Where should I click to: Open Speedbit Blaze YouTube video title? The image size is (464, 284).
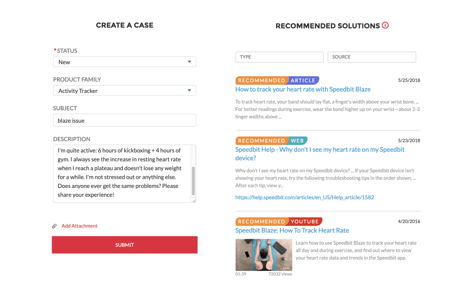point(292,230)
